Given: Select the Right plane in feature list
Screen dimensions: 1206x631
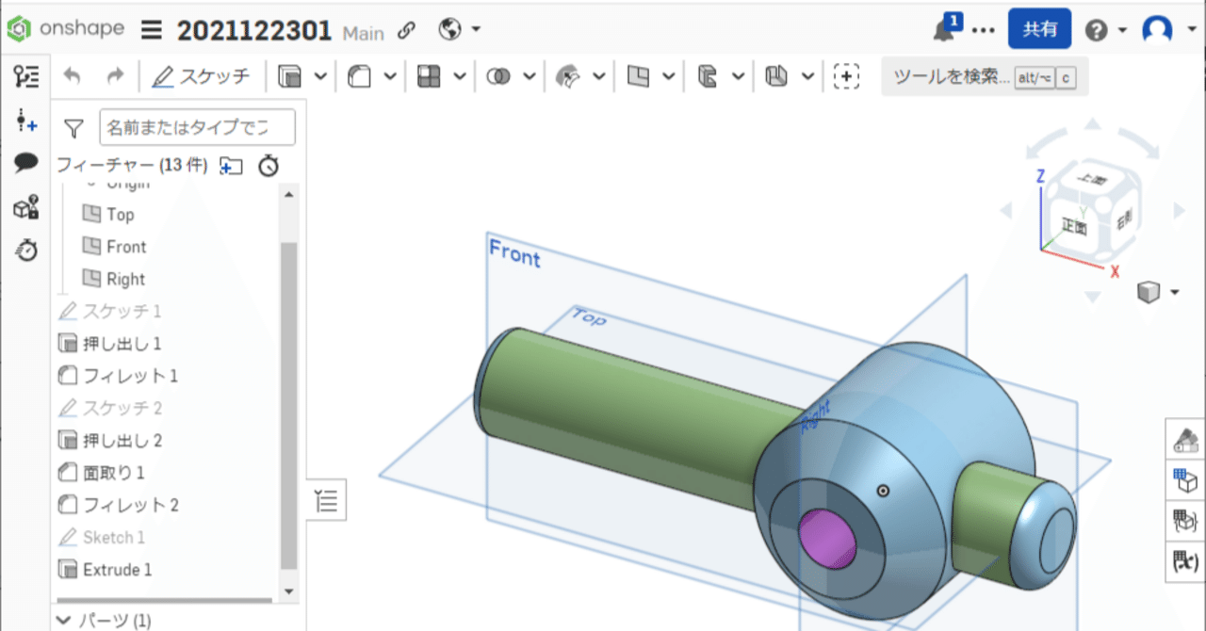Looking at the screenshot, I should click(x=125, y=279).
